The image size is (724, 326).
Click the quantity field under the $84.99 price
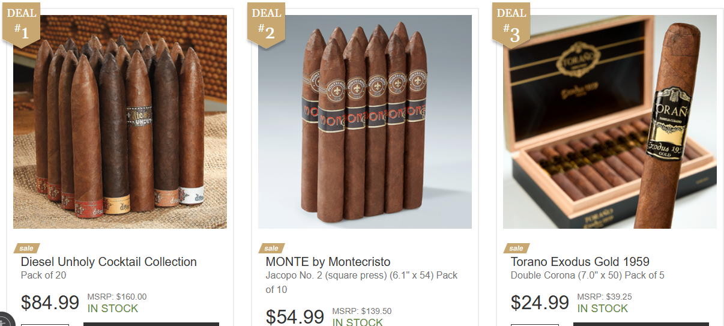pos(45,324)
